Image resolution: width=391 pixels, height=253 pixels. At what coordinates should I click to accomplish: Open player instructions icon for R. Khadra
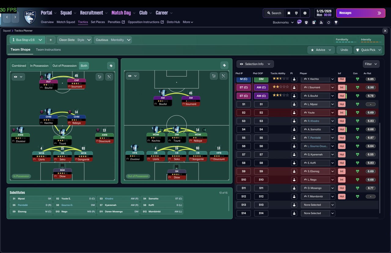coord(294,121)
